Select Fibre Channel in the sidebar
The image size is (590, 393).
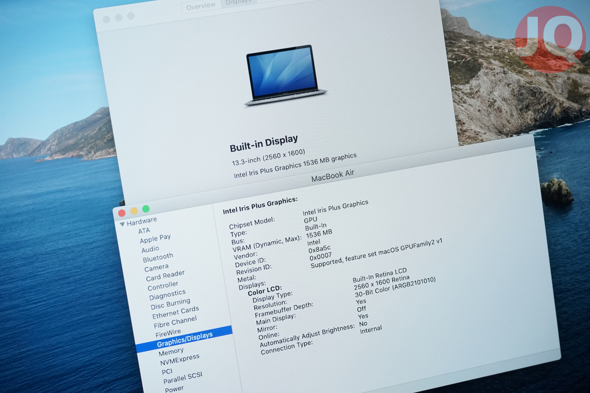(175, 322)
